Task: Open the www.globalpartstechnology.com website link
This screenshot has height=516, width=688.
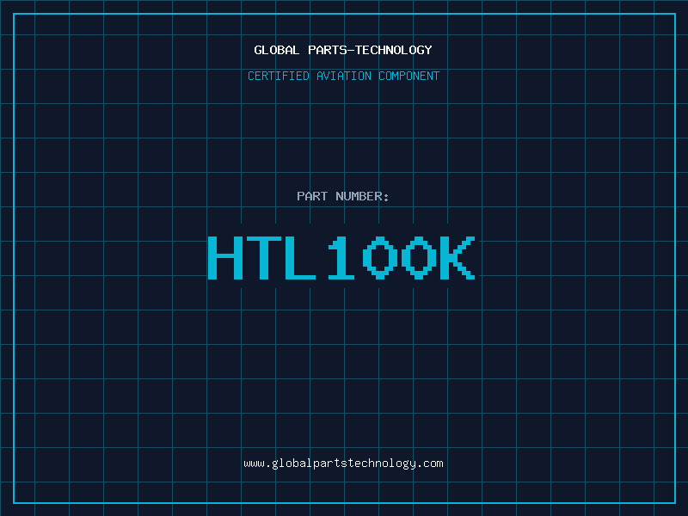Action: (343, 464)
